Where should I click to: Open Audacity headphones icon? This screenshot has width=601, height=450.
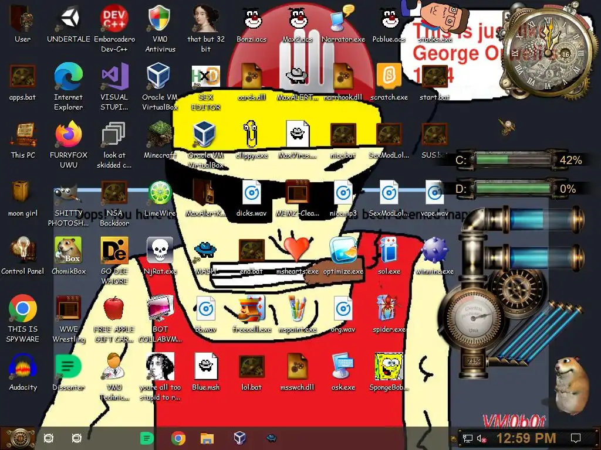coord(23,367)
